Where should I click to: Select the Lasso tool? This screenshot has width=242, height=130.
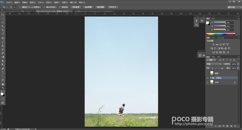3,22
